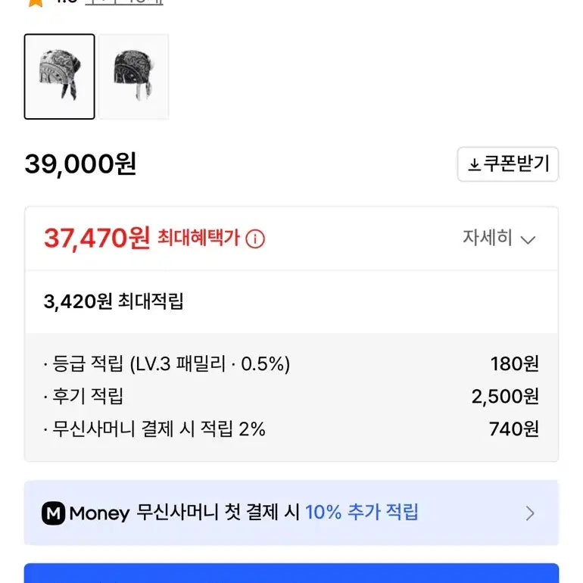Click the right arrow on the Money banner
Viewport: 583px width, 583px height.
coord(530,513)
